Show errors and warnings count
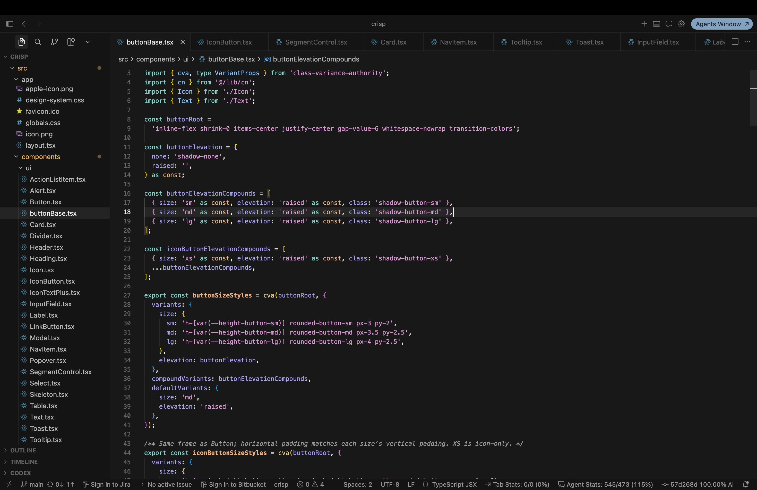Screen dimensions: 757x490 (311, 484)
